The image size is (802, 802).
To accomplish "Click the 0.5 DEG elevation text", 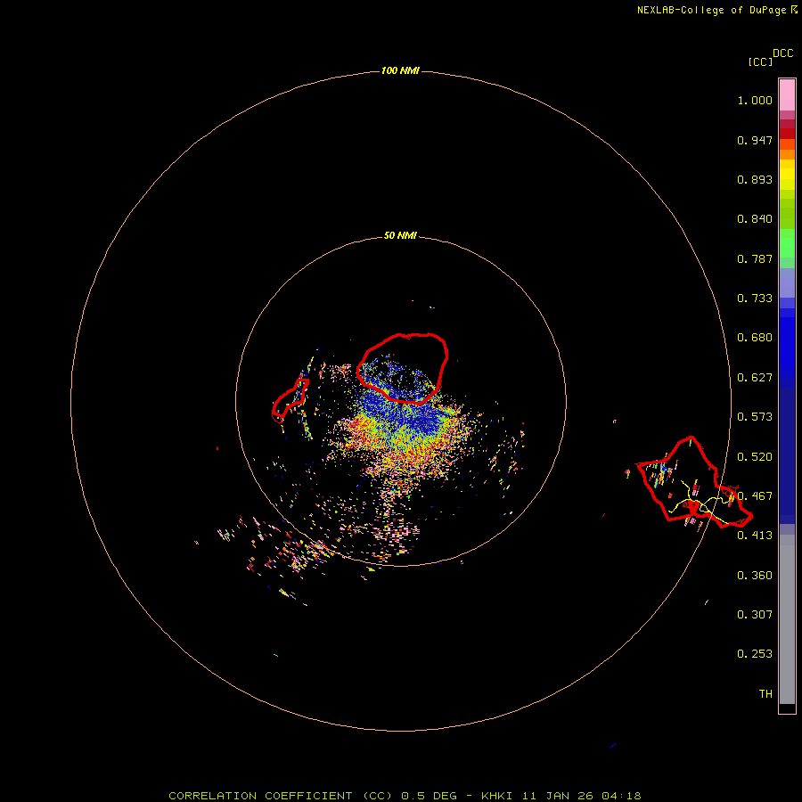I will point(429,796).
